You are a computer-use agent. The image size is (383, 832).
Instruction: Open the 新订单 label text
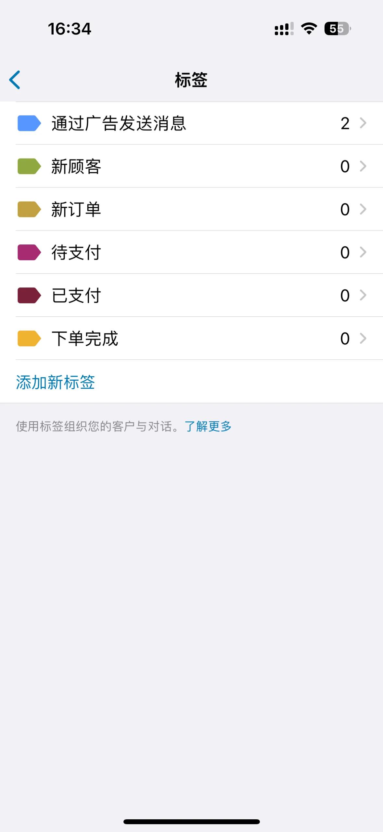[76, 209]
